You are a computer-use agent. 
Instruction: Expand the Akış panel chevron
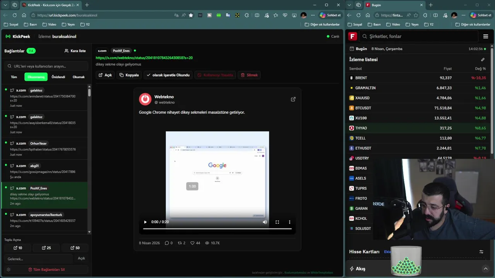(486, 269)
